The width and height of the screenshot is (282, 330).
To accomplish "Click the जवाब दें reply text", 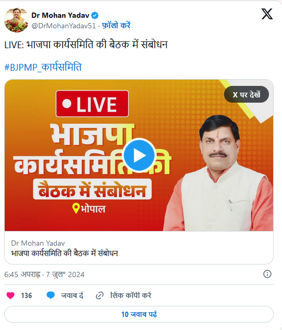I will pyautogui.click(x=72, y=295).
